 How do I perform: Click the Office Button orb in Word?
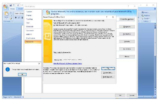tap(5, 7)
